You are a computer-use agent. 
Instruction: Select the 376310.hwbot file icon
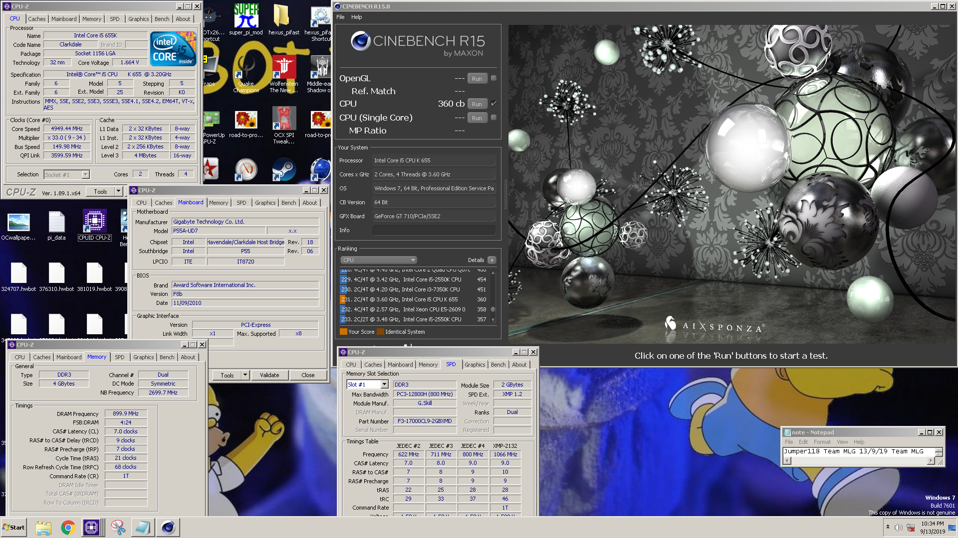[56, 277]
